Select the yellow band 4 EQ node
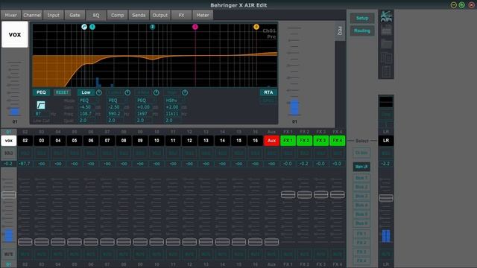The width and height of the screenshot is (477, 268). click(256, 27)
